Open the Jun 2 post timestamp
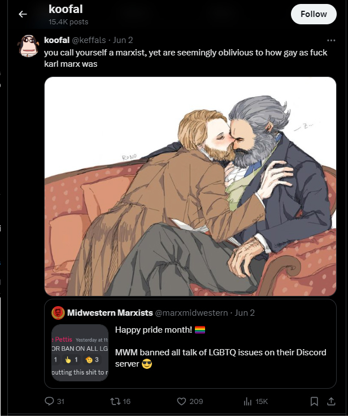 click(123, 40)
